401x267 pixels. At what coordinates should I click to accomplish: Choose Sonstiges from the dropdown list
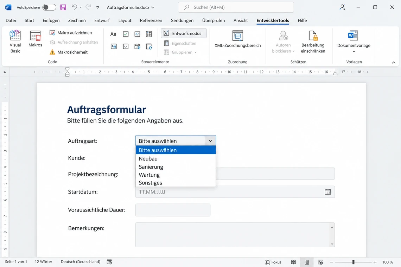click(176, 183)
